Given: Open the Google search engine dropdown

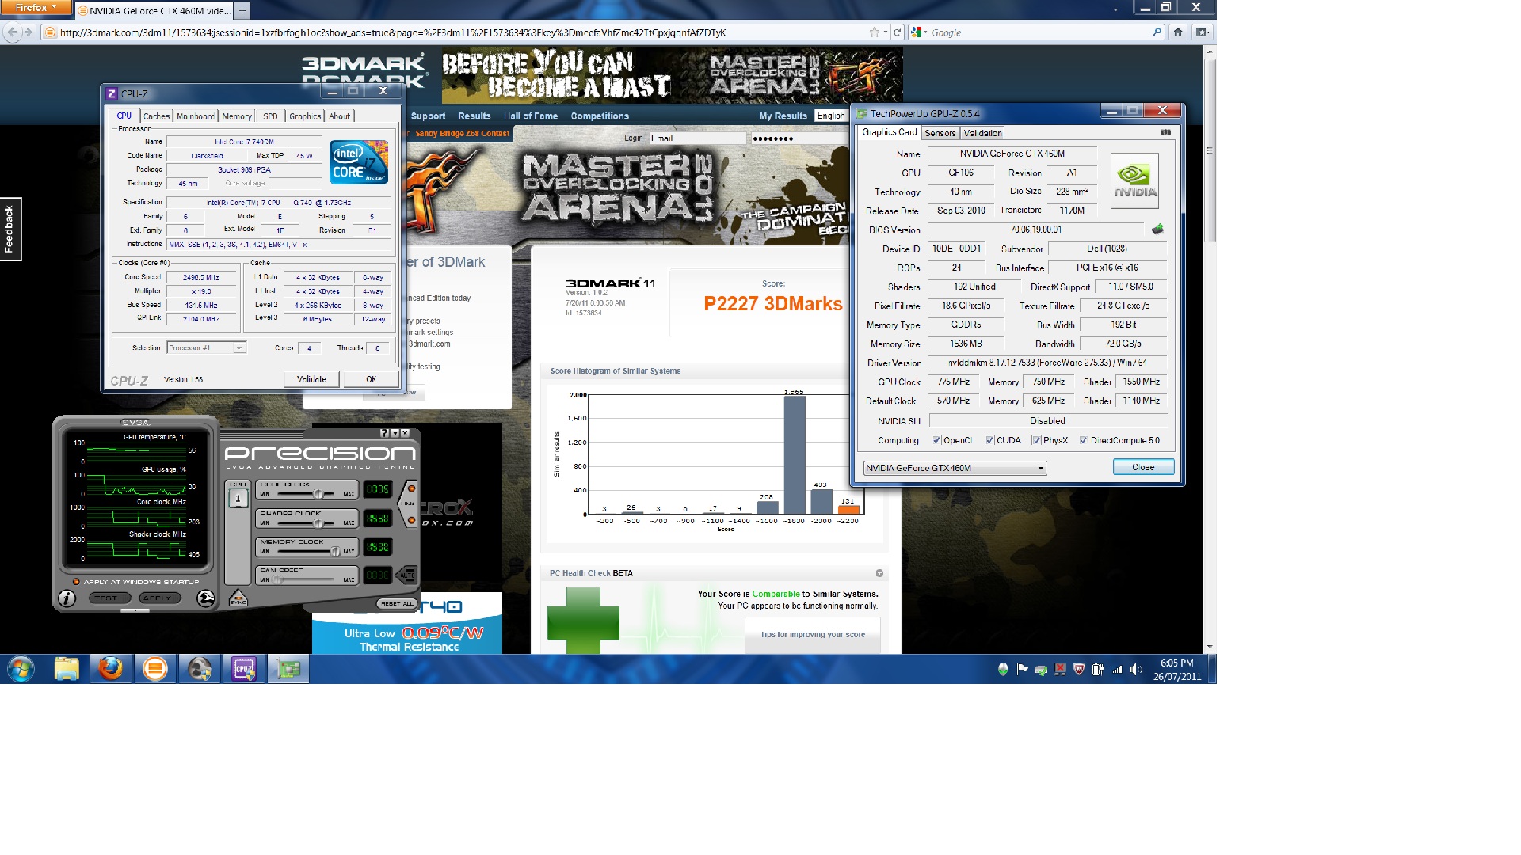Looking at the screenshot, I should [919, 32].
